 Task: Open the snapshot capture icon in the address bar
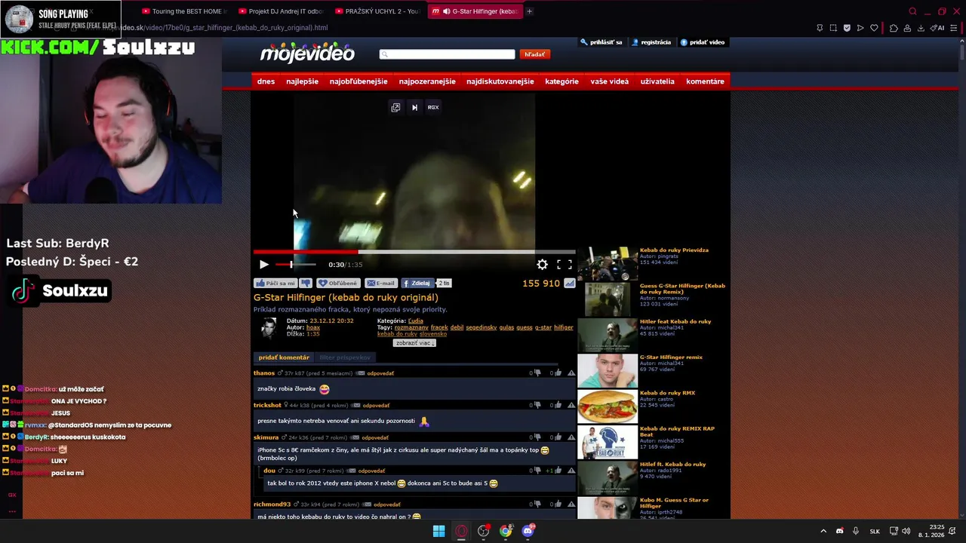pyautogui.click(x=833, y=28)
